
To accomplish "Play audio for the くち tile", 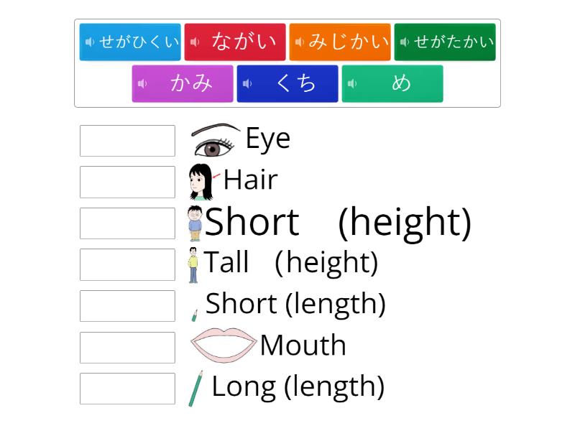I will point(246,83).
